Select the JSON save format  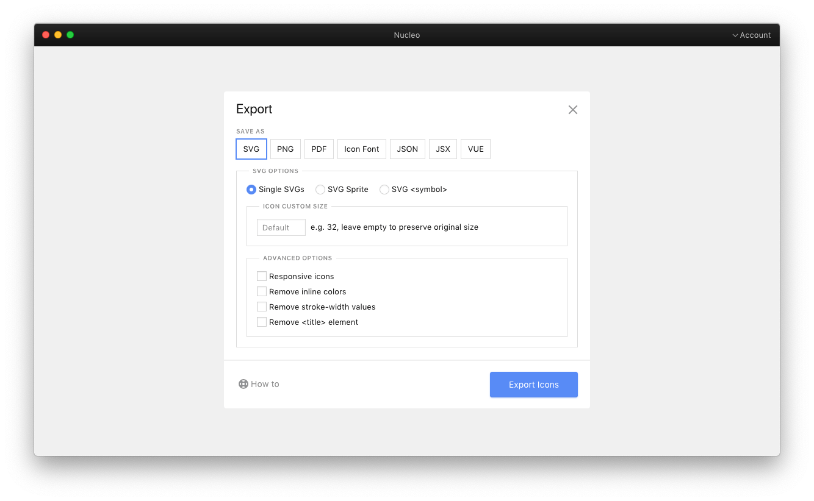point(408,149)
